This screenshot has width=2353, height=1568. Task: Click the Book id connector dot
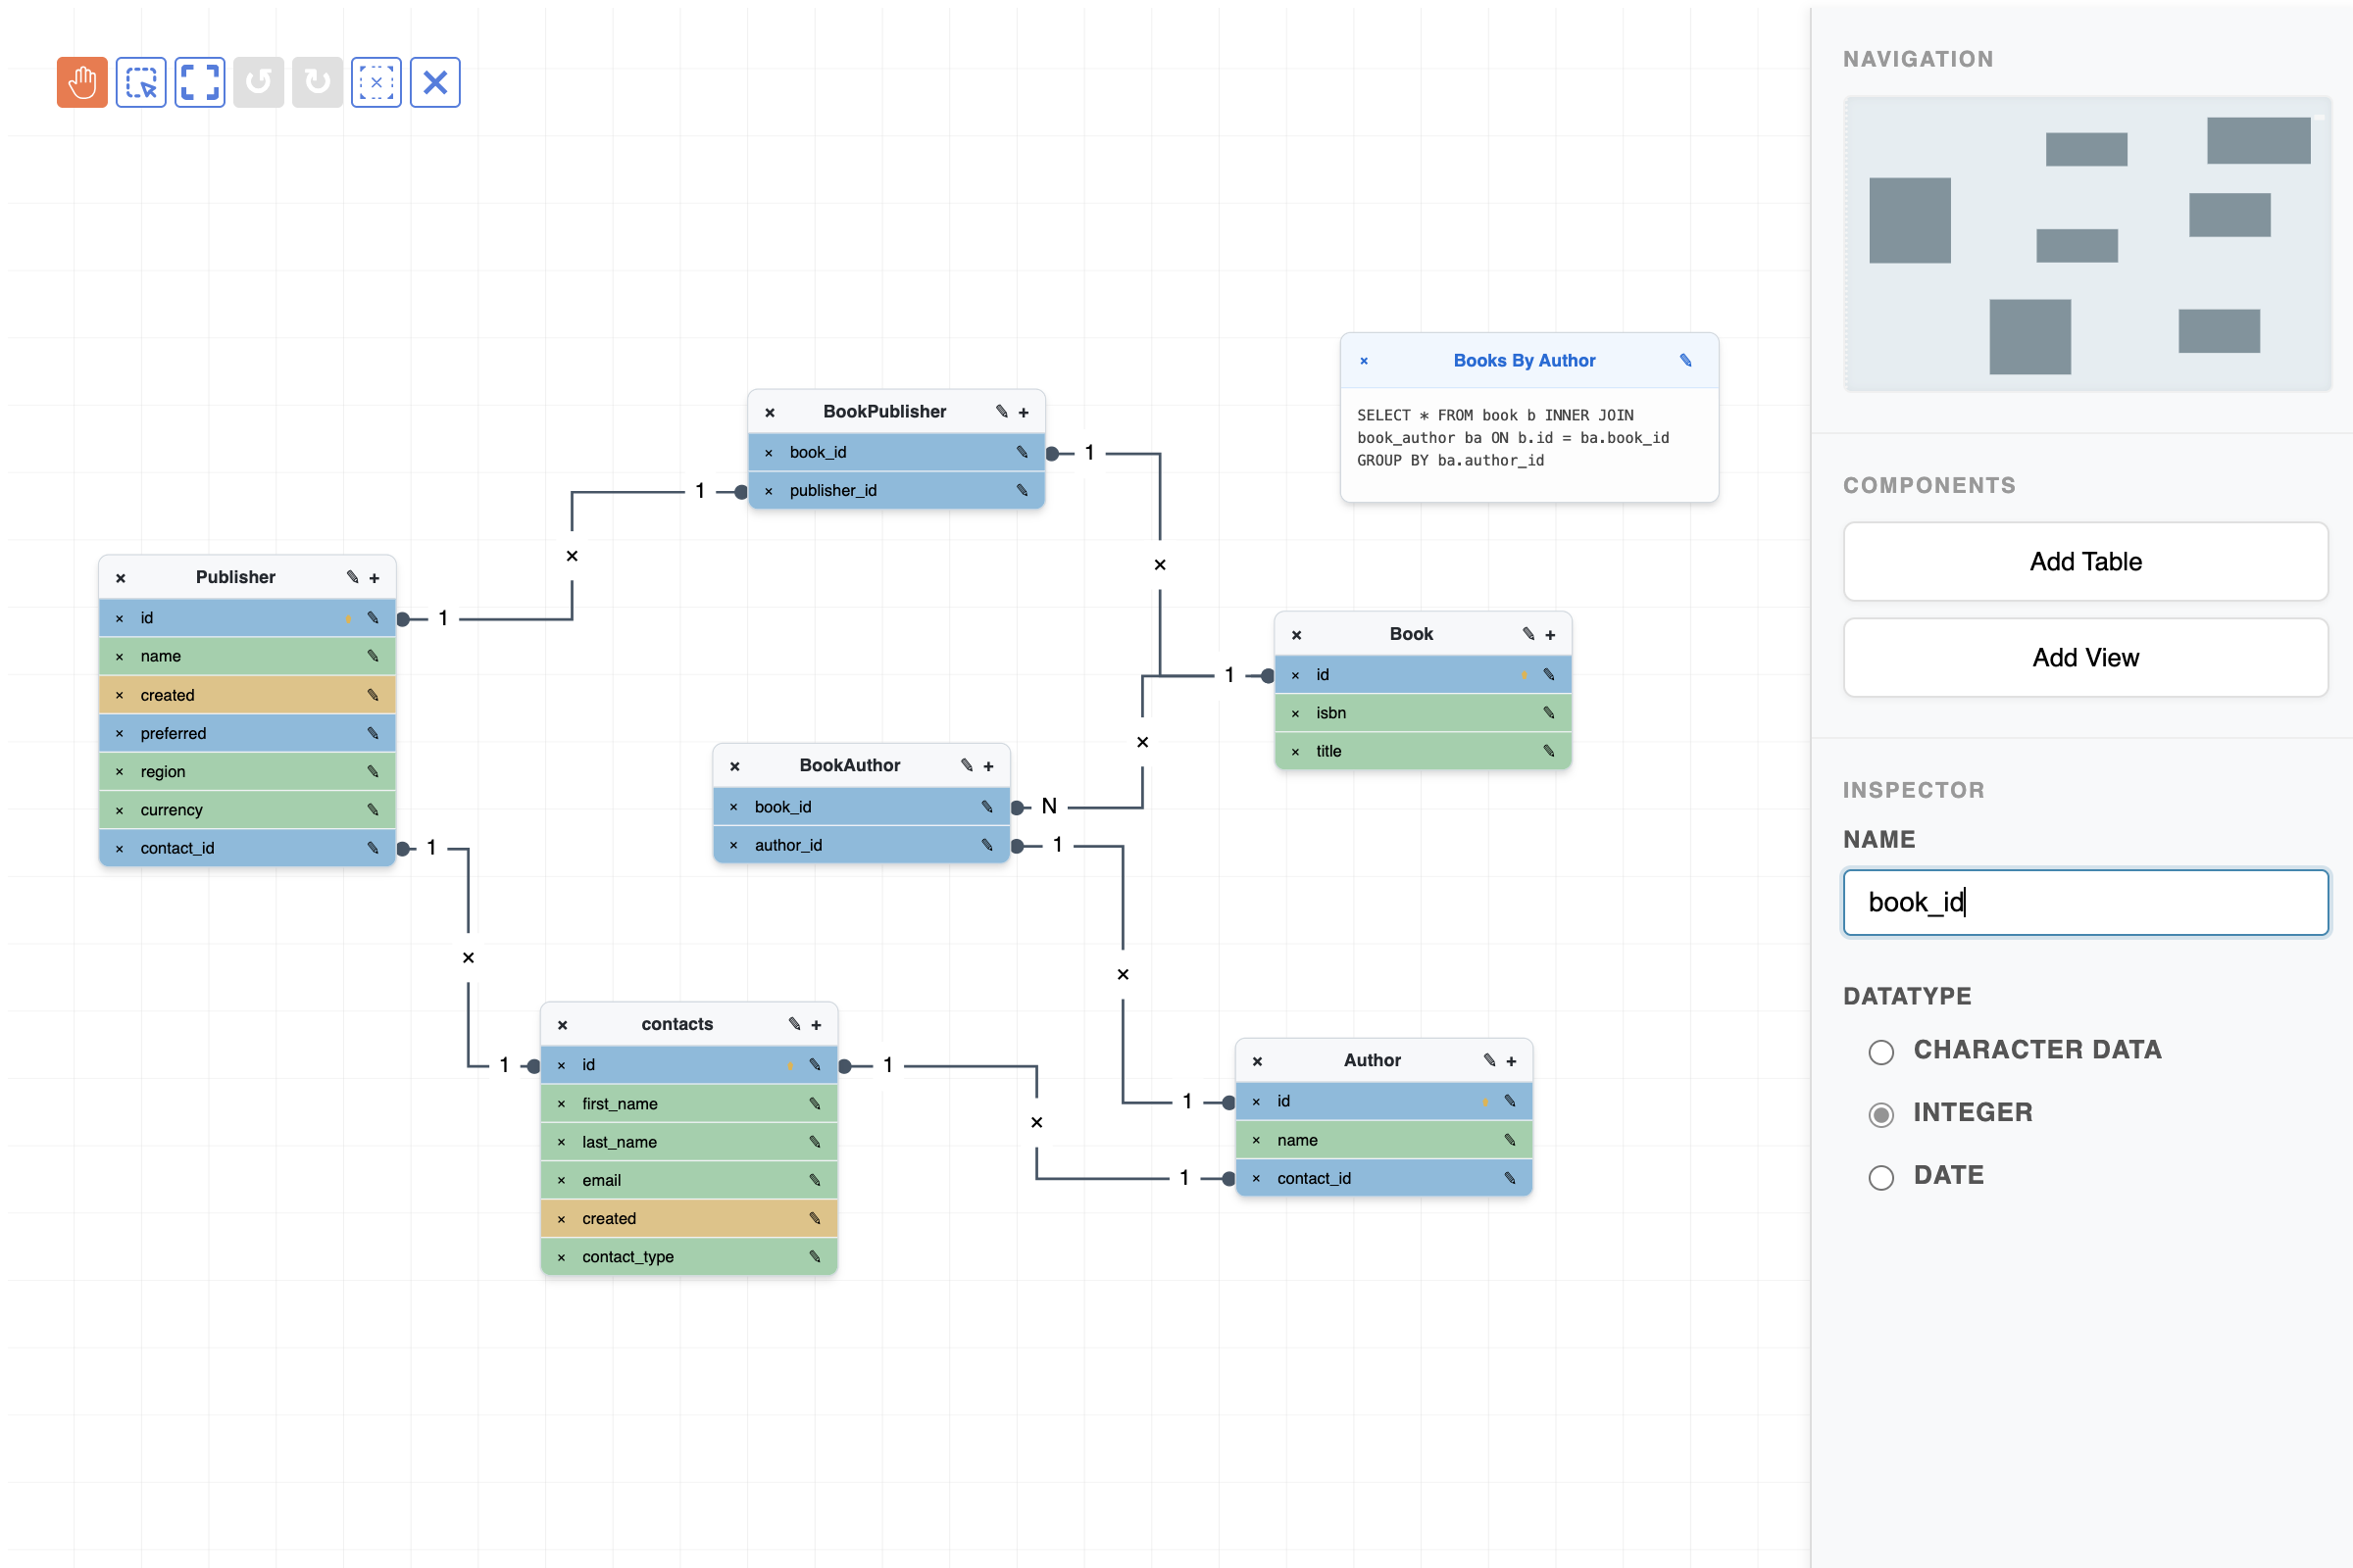point(1268,676)
